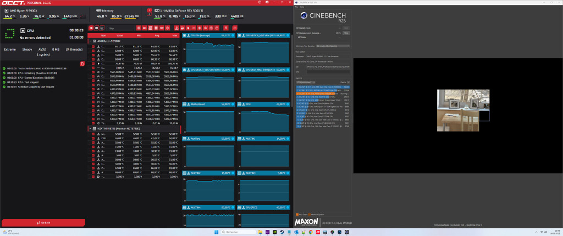Viewport: 563px width, 236px height.
Task: Open Google Chrome from the taskbar
Action: (311, 232)
